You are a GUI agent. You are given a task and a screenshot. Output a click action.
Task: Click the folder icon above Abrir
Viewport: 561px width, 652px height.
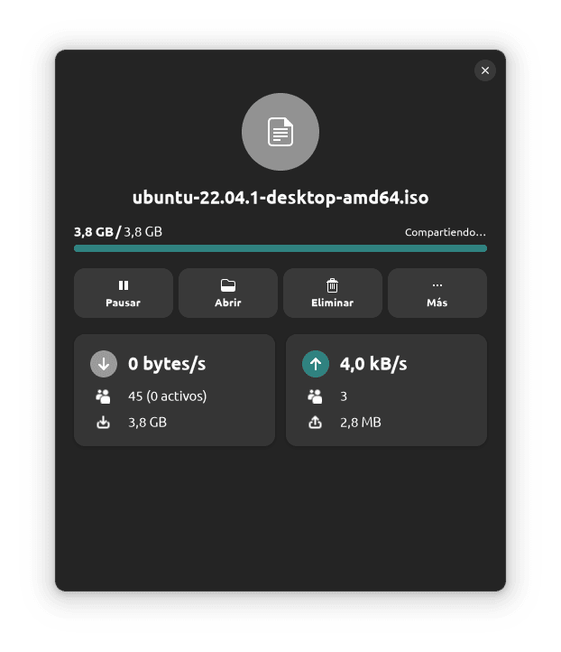(x=228, y=285)
